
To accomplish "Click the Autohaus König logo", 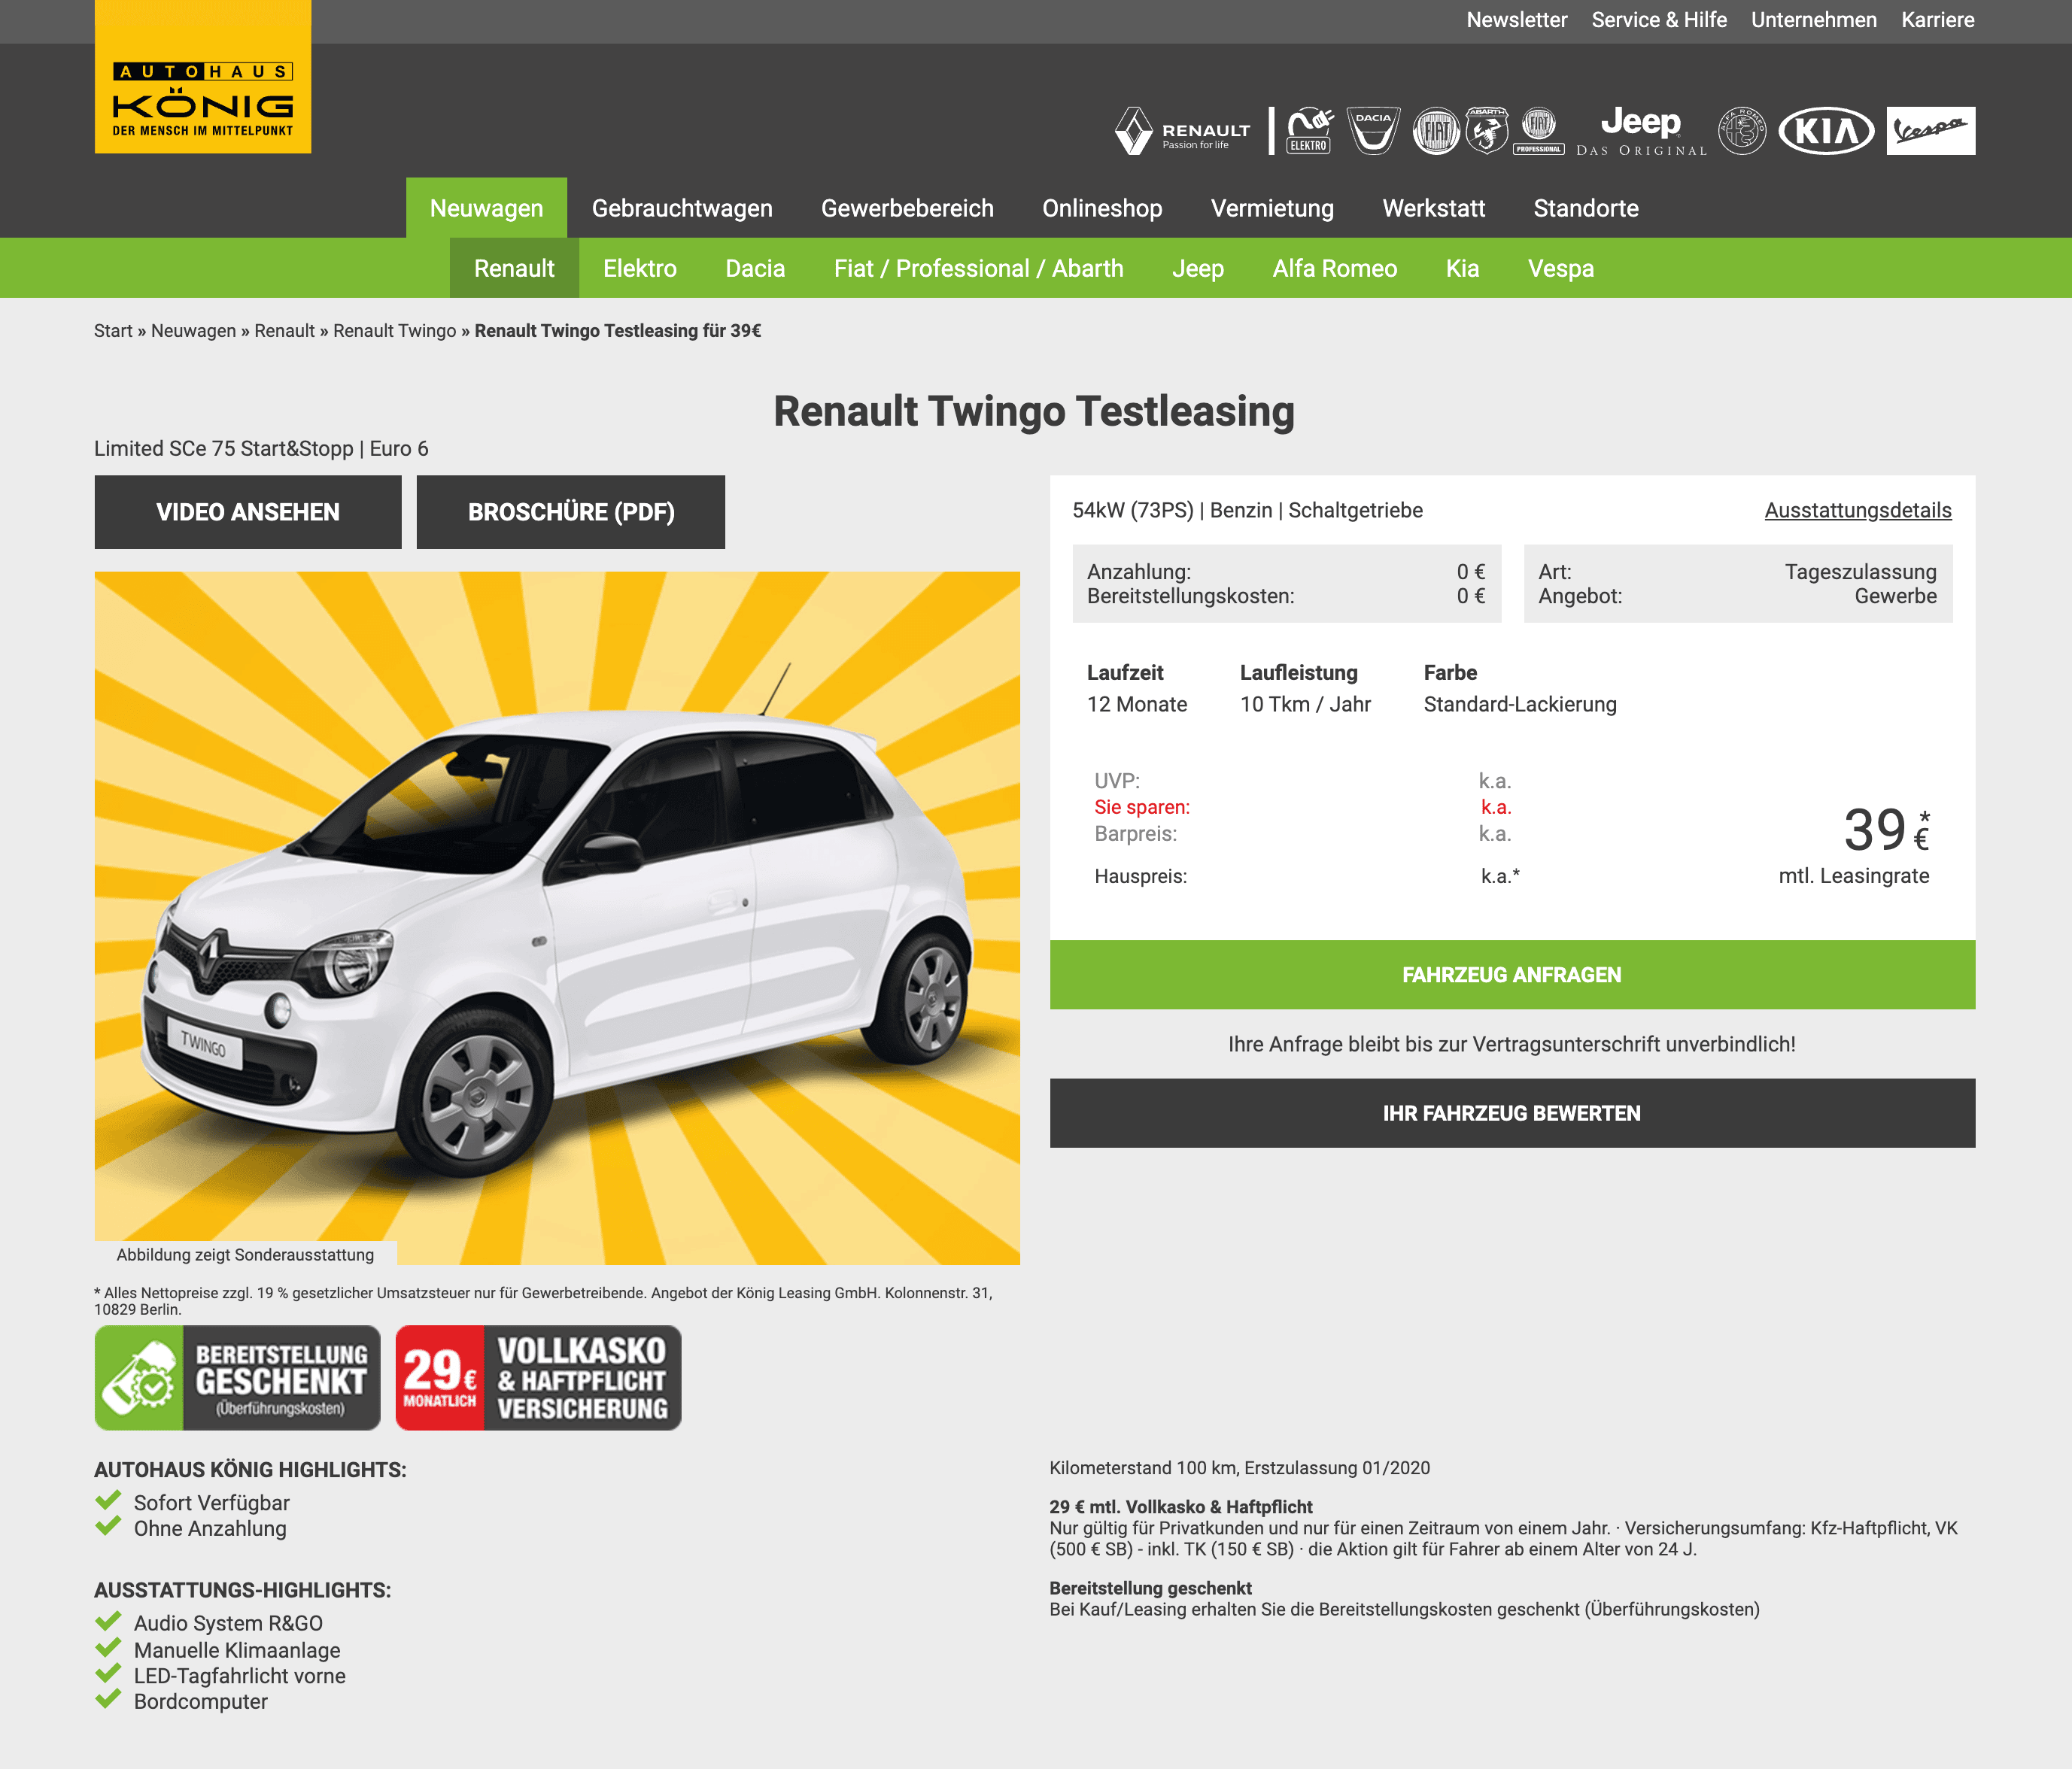I will click(203, 77).
